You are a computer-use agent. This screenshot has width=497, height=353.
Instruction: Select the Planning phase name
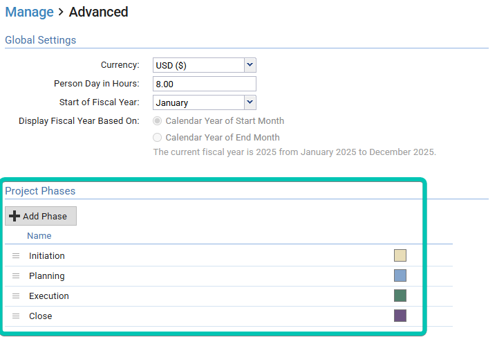(47, 276)
